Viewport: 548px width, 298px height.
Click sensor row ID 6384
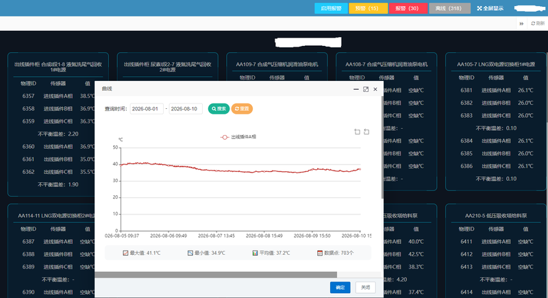(x=466, y=141)
